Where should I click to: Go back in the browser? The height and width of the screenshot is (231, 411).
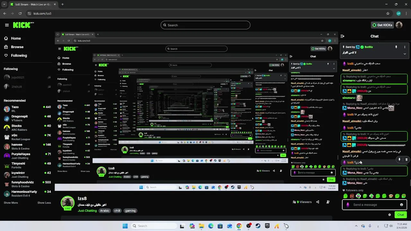click(5, 13)
